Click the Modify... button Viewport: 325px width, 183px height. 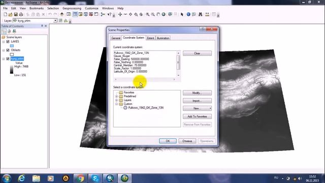click(197, 93)
